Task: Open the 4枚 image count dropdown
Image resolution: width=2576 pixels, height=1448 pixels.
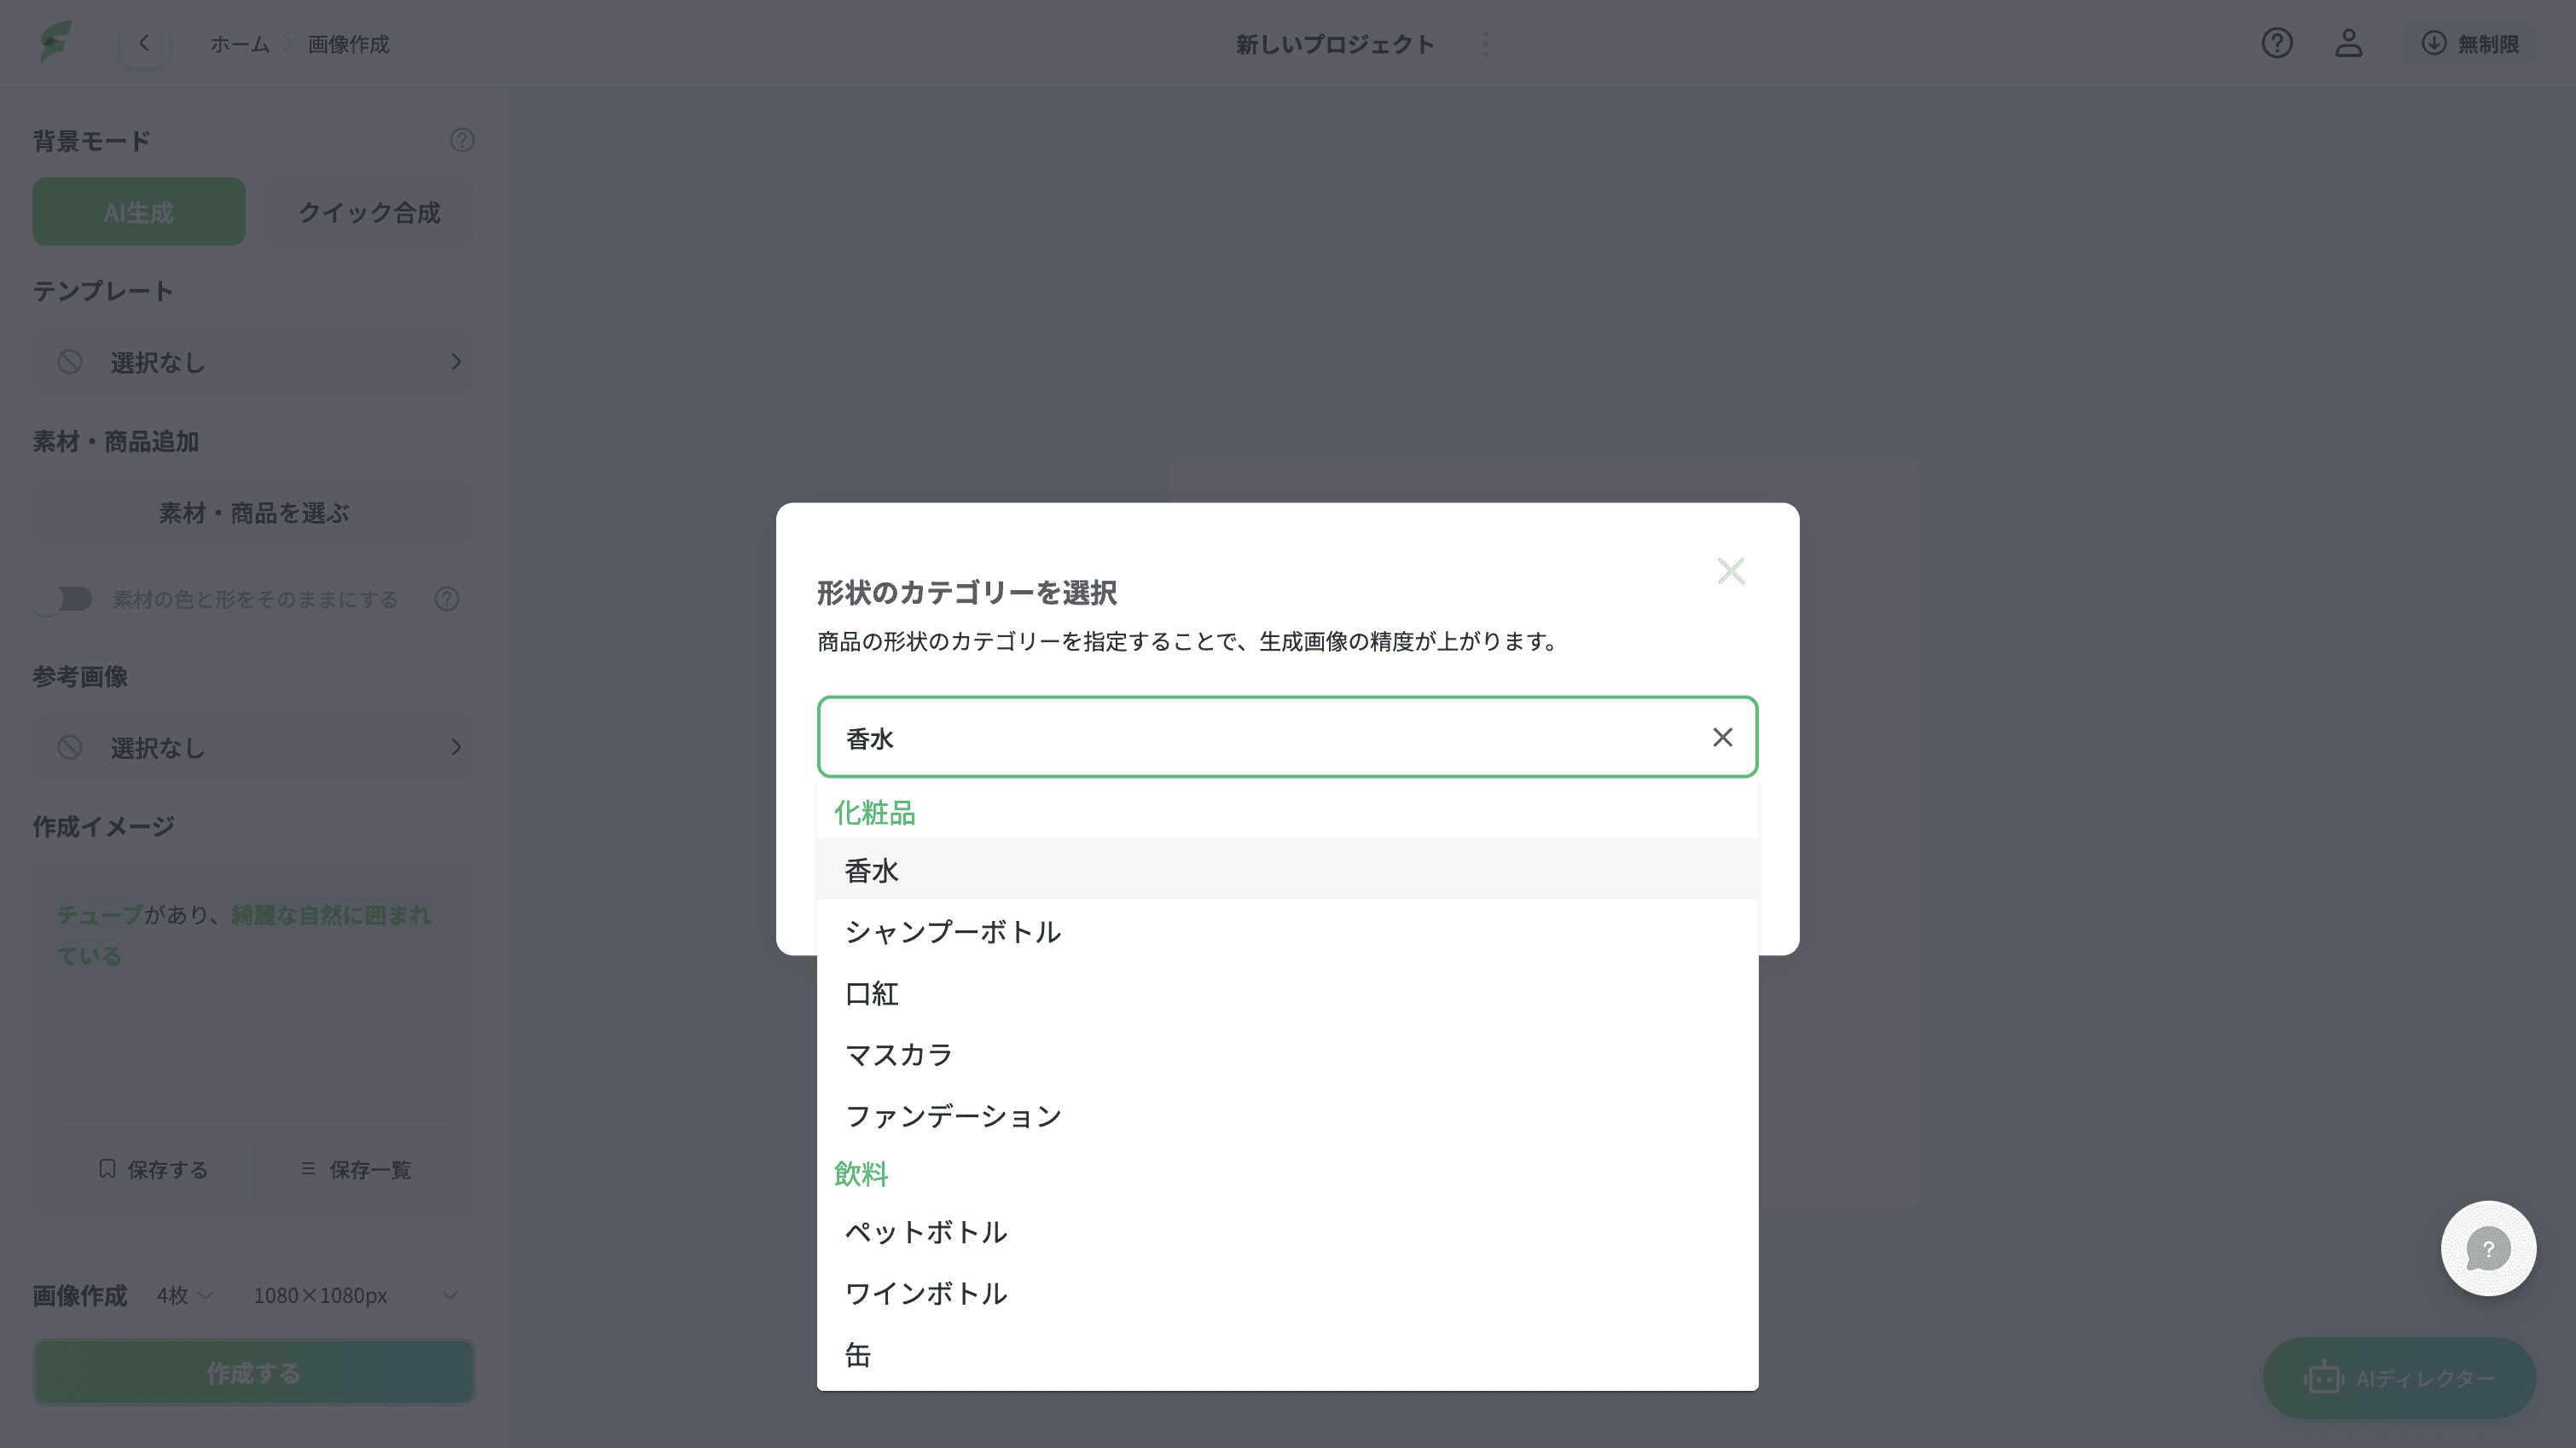Action: pos(185,1295)
